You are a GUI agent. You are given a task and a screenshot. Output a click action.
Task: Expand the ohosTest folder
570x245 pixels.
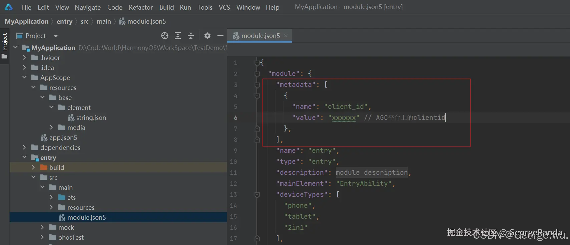(x=42, y=237)
